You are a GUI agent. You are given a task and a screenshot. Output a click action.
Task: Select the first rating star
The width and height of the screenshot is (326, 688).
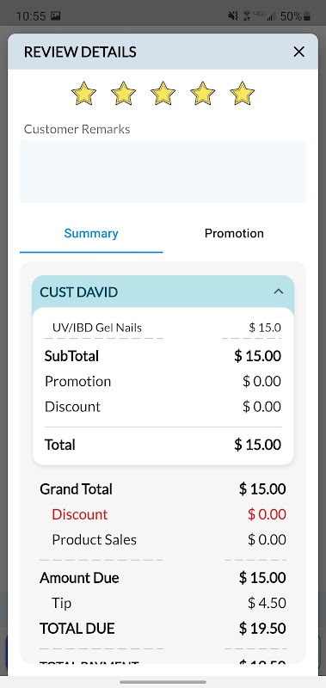click(83, 93)
